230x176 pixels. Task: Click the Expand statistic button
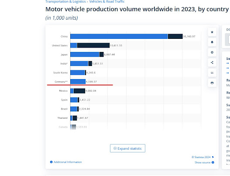(x=127, y=148)
